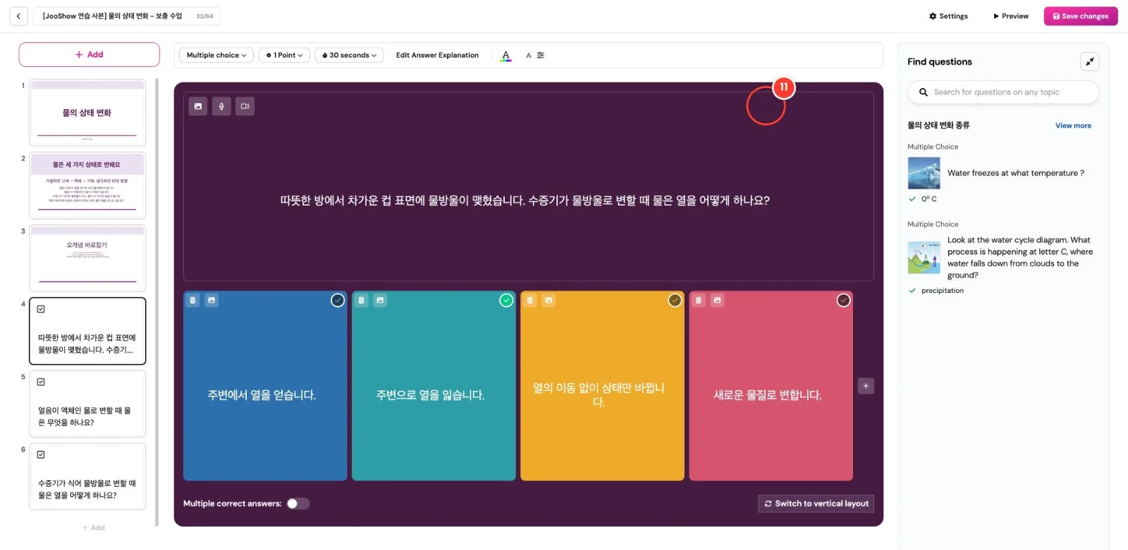Toggle the teal answer's correct checkmark
Screen dimensions: 1128x550
tap(506, 301)
